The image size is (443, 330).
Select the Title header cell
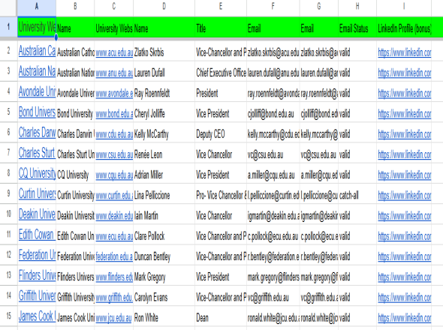pyautogui.click(x=221, y=28)
